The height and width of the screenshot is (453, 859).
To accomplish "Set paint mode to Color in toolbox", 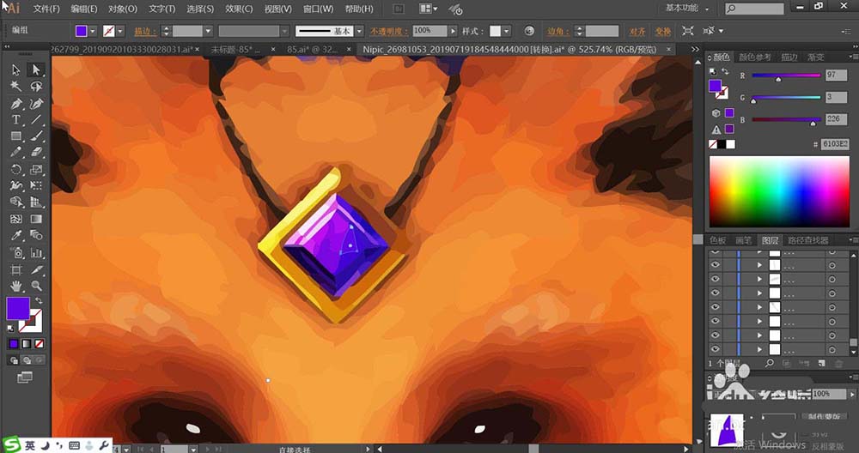I will pos(14,344).
